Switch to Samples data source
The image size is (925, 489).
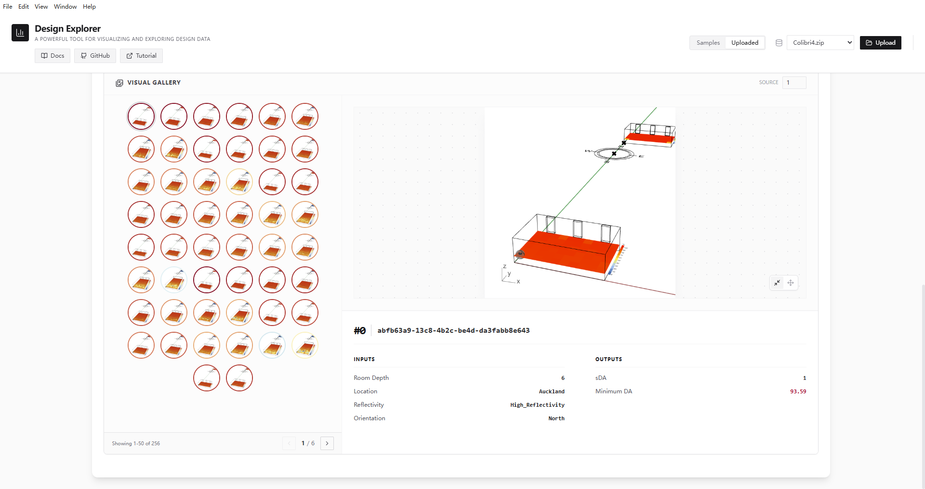(x=708, y=43)
